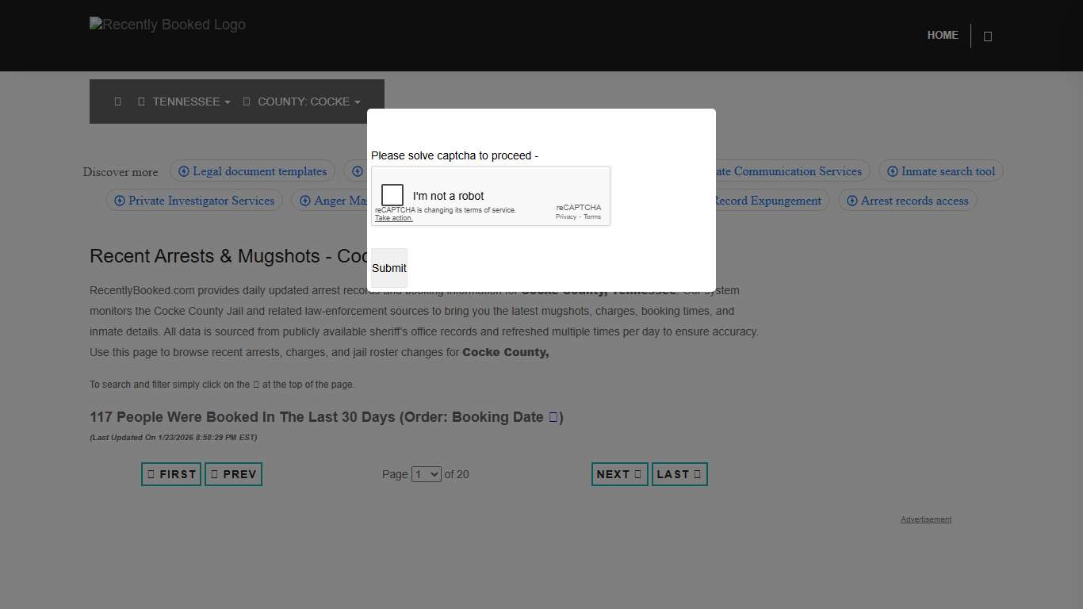This screenshot has width=1083, height=609.
Task: Check the "I'm not a robot" checkbox
Action: click(392, 195)
